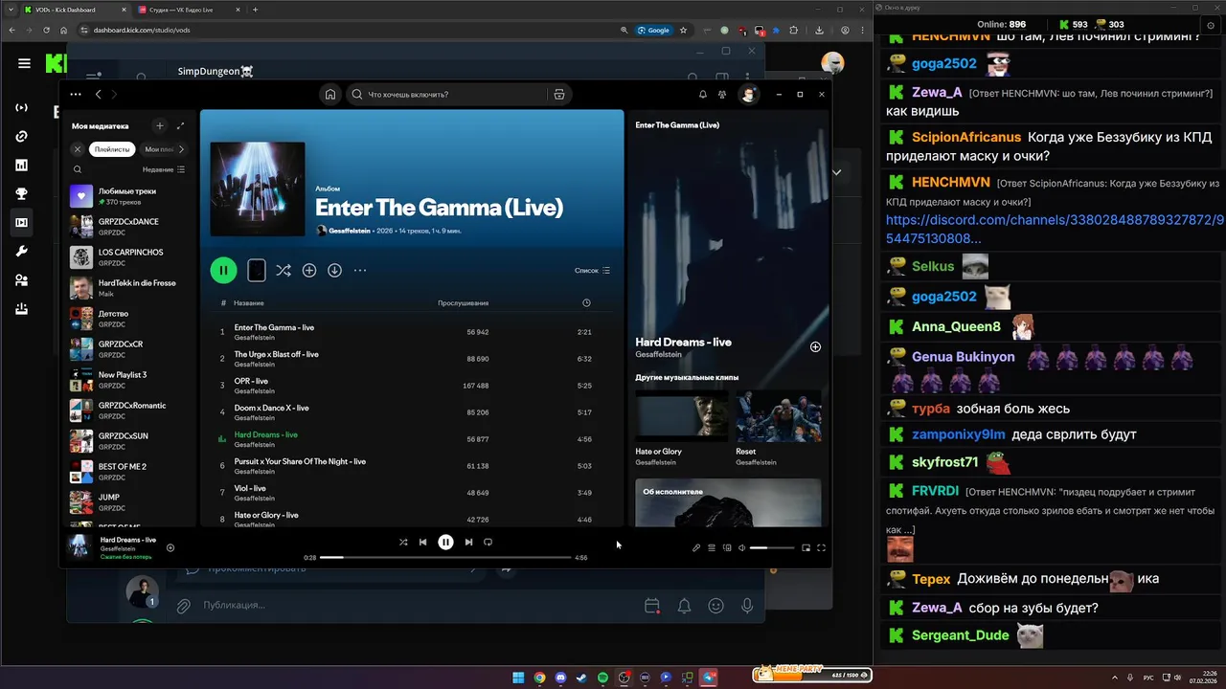Open Steam from the Windows taskbar
1226x689 pixels.
[581, 678]
